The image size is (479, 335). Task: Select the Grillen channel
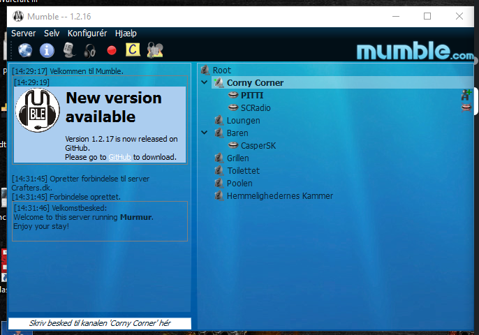(x=237, y=158)
